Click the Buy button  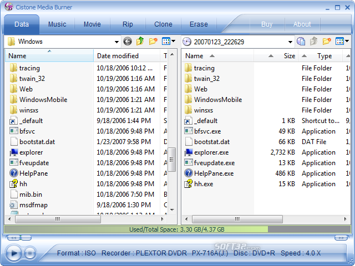pyautogui.click(x=267, y=24)
